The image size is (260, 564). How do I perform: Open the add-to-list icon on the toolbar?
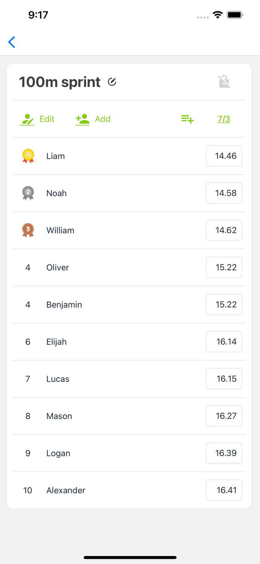click(x=186, y=119)
